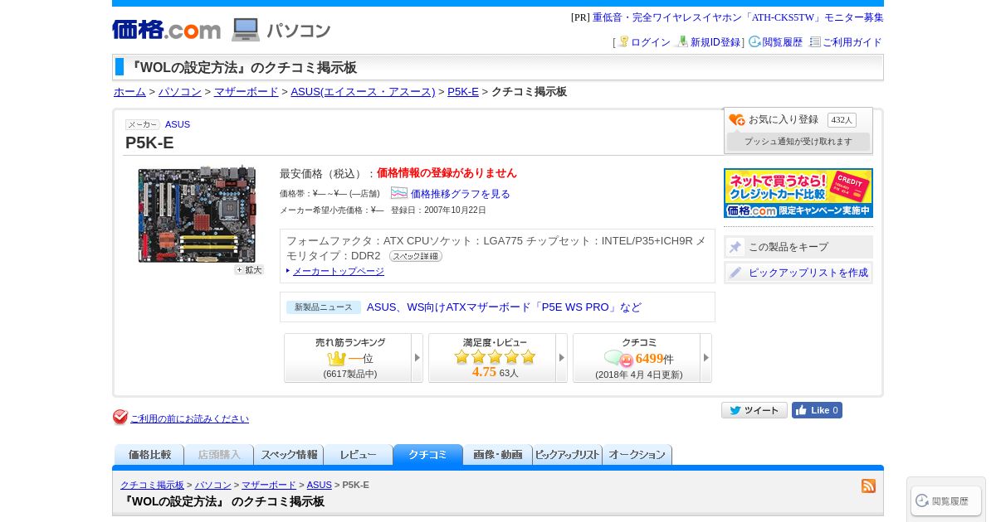Click the pencil icon for pickup list
996x522 pixels.
735,273
